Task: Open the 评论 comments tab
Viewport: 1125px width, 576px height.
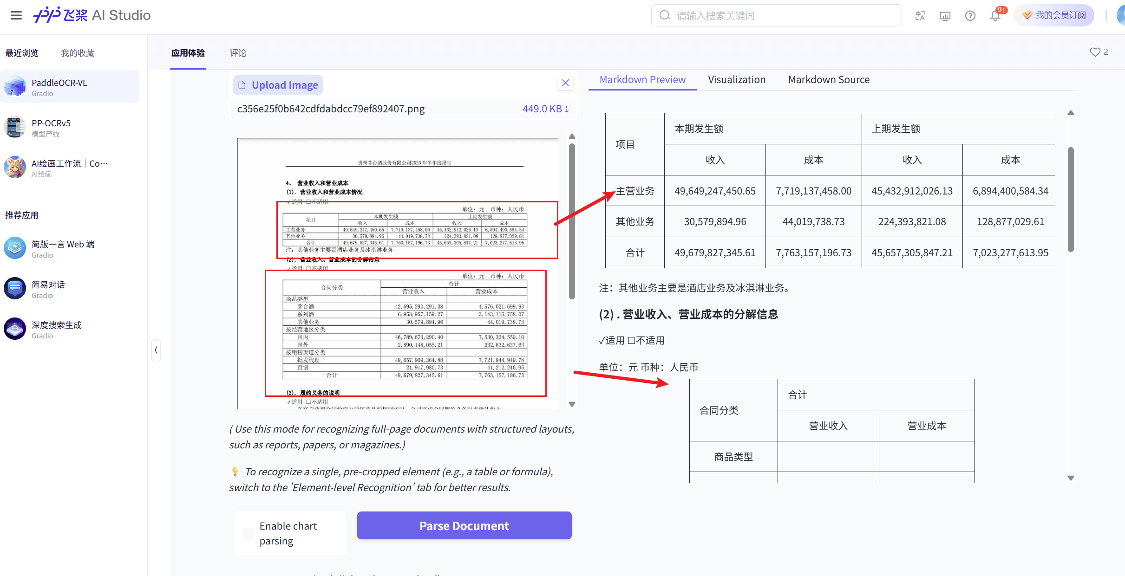Action: pyautogui.click(x=238, y=53)
